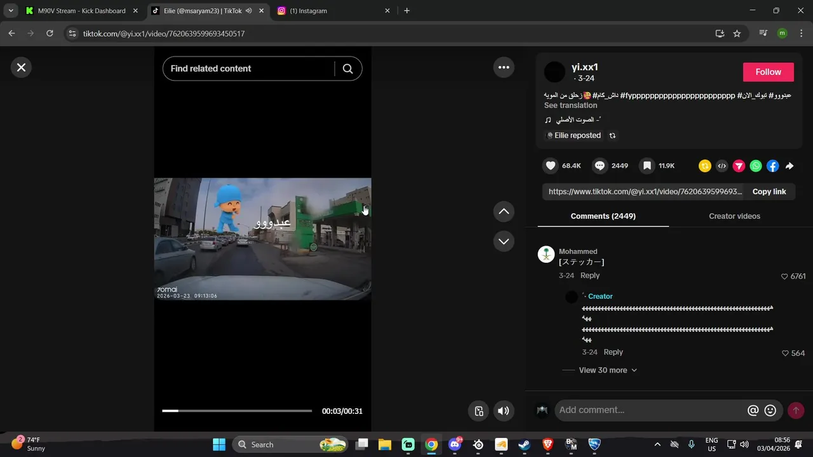Toggle video mute with the speaker icon
The height and width of the screenshot is (457, 813).
point(504,411)
